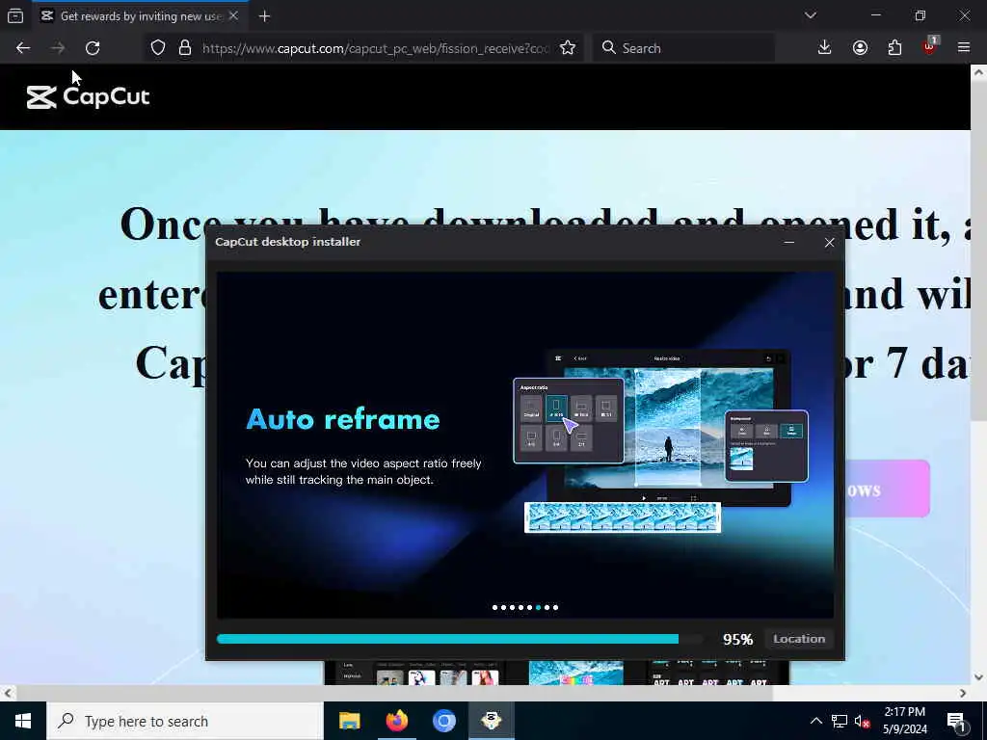Reload the page with the refresh icon

coord(93,48)
